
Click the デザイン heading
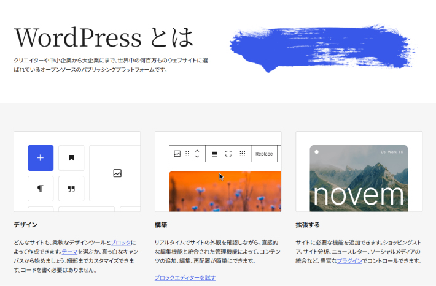26,225
